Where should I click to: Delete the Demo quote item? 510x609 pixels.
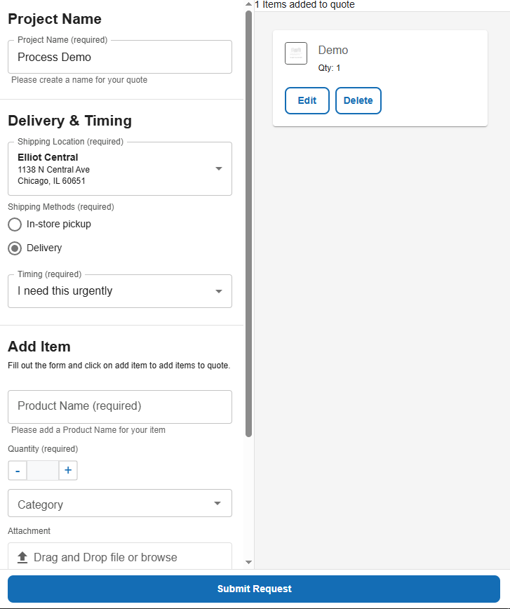358,100
